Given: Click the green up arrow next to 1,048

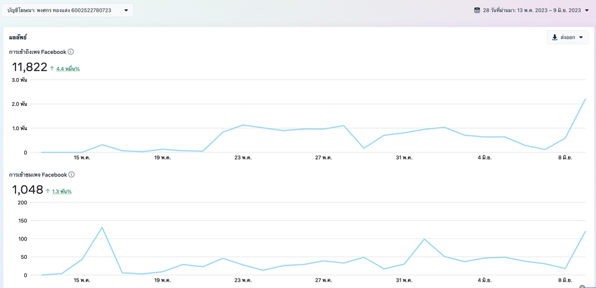Looking at the screenshot, I should 48,191.
